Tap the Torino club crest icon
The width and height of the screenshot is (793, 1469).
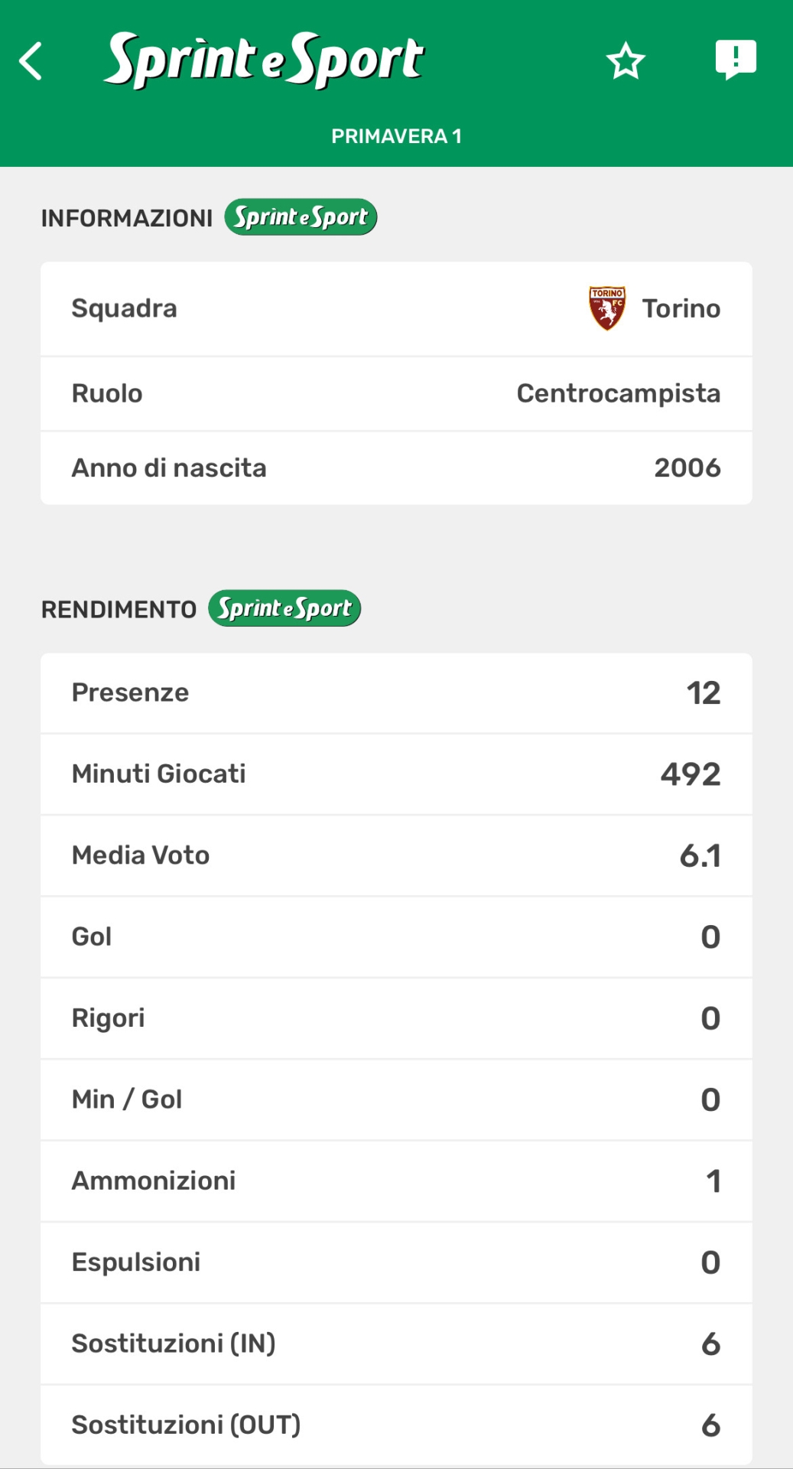607,308
